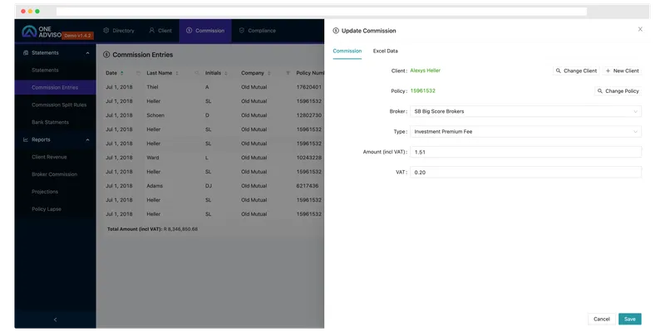Open the Broker Commission report

coord(54,174)
